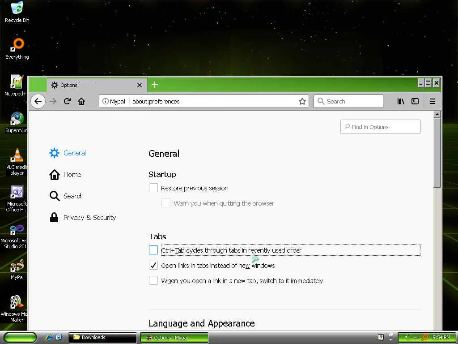Select the MyPal desktop shortcut
The width and height of the screenshot is (458, 344).
[17, 269]
